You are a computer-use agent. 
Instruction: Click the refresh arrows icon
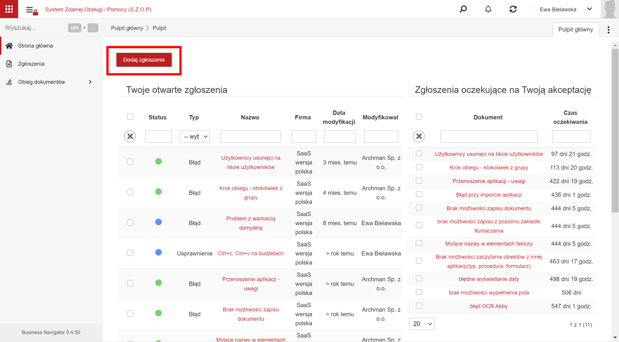tap(513, 9)
